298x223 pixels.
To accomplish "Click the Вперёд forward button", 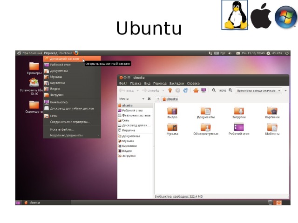I will coord(151,91).
